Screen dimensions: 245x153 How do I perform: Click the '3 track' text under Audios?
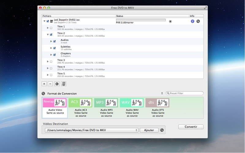[64, 43]
